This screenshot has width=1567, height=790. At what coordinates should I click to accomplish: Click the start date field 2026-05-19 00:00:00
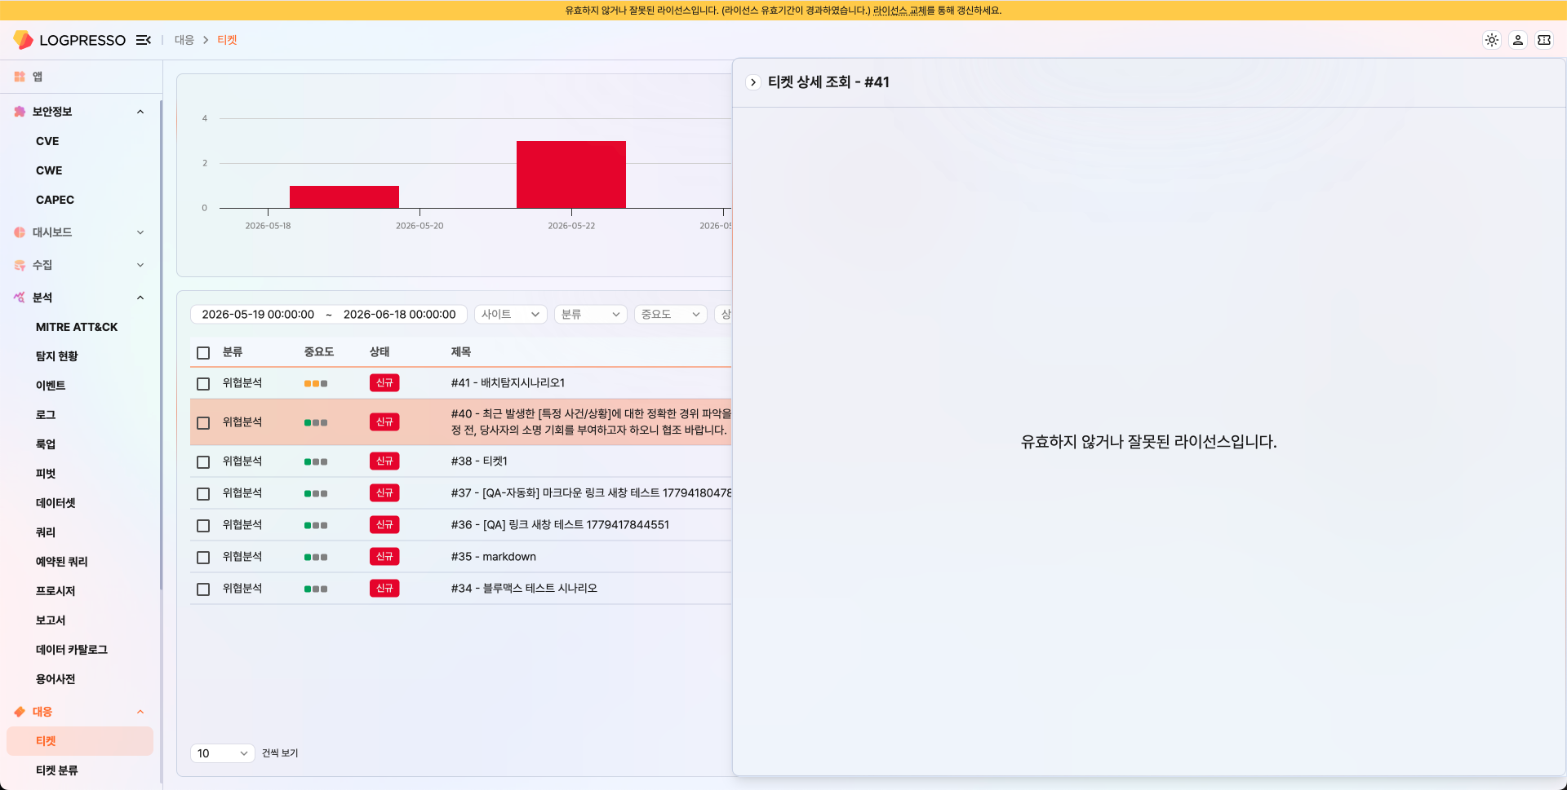tap(258, 315)
